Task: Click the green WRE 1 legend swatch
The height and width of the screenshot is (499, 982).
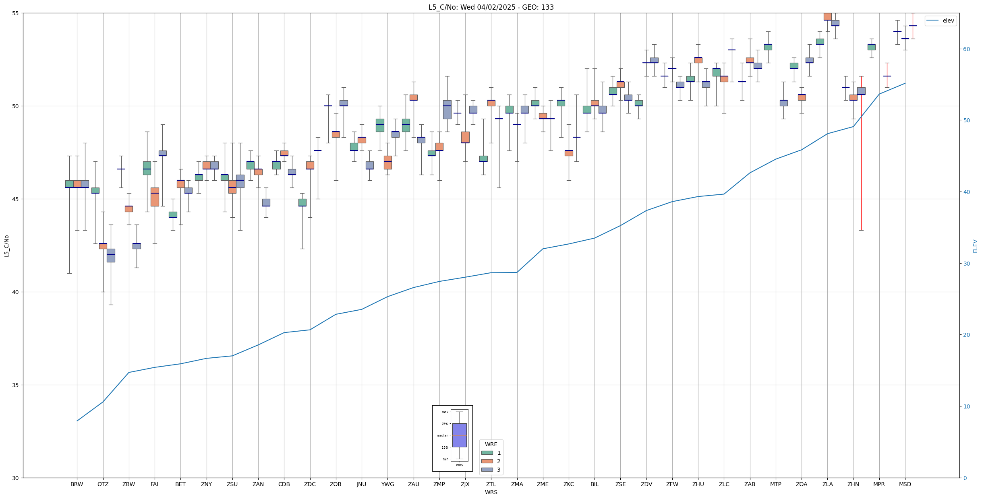Action: click(487, 453)
